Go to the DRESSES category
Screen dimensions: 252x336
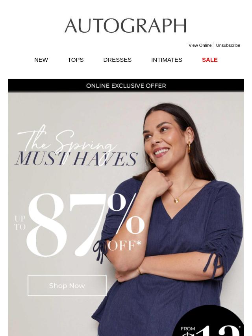pos(117,60)
